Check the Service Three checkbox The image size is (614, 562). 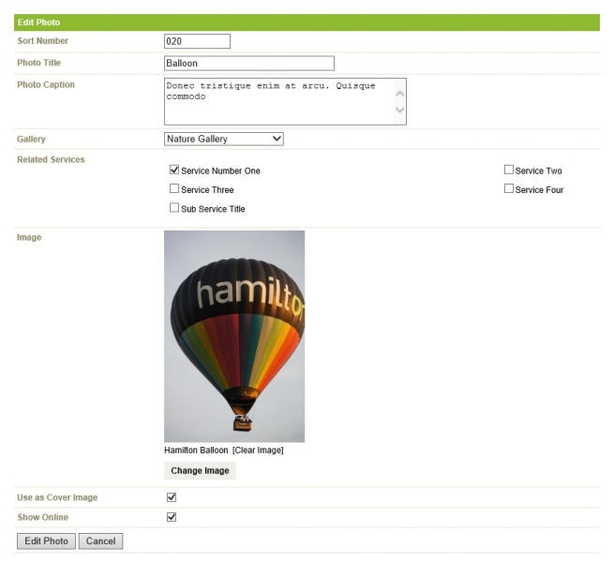(174, 188)
